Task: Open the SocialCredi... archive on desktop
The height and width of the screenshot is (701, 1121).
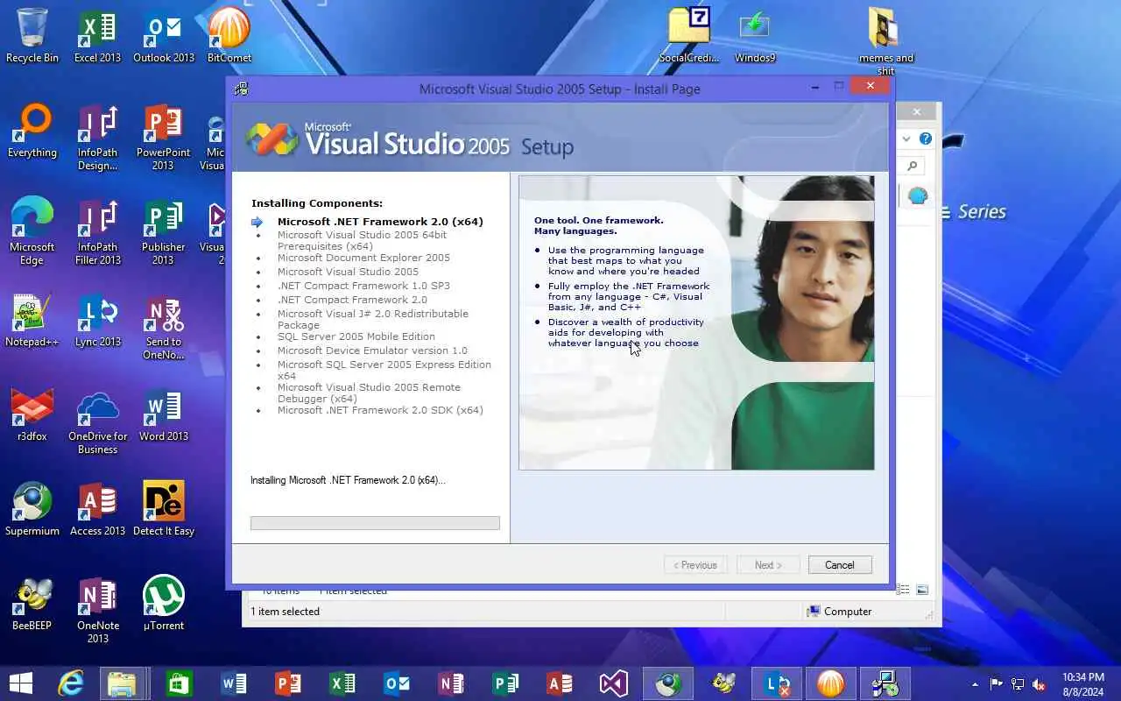Action: pos(688,35)
